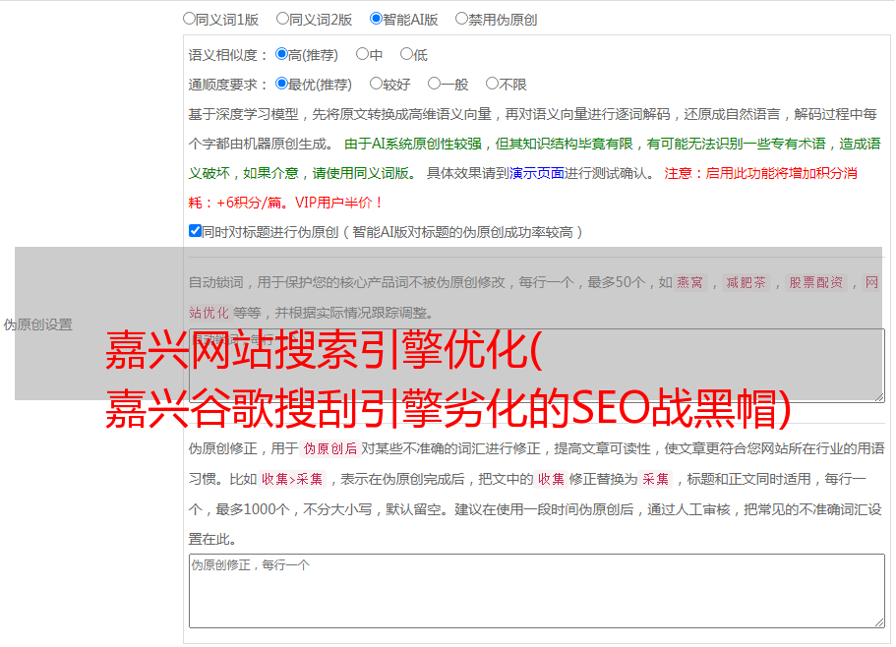Set 通顺度要求 to 一般
The height and width of the screenshot is (647, 896).
[x=435, y=84]
